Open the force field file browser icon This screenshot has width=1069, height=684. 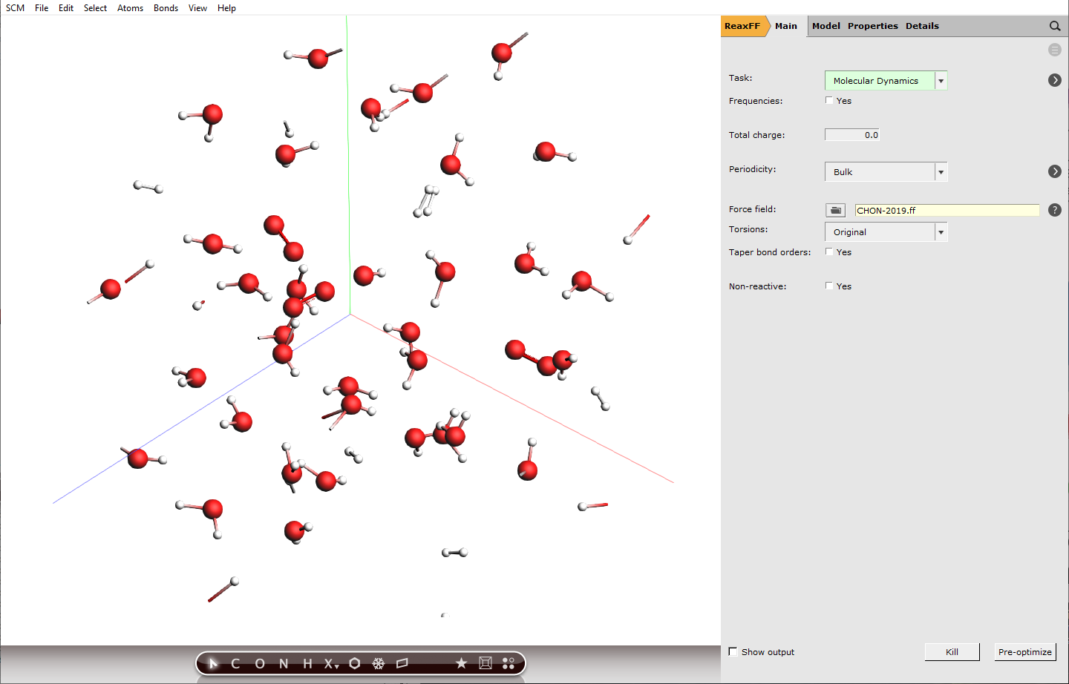(x=835, y=210)
